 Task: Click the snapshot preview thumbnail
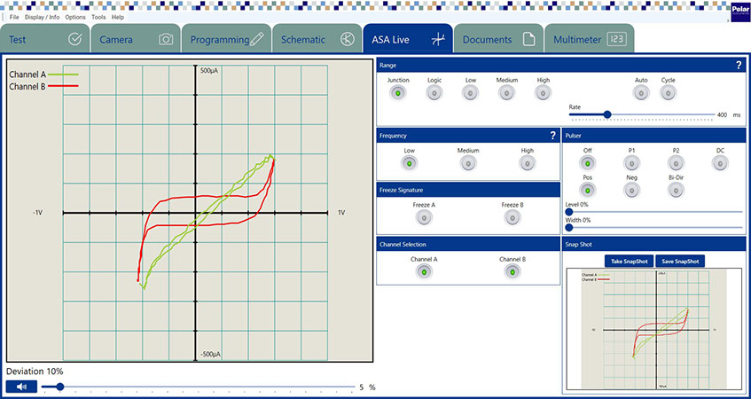[652, 330]
